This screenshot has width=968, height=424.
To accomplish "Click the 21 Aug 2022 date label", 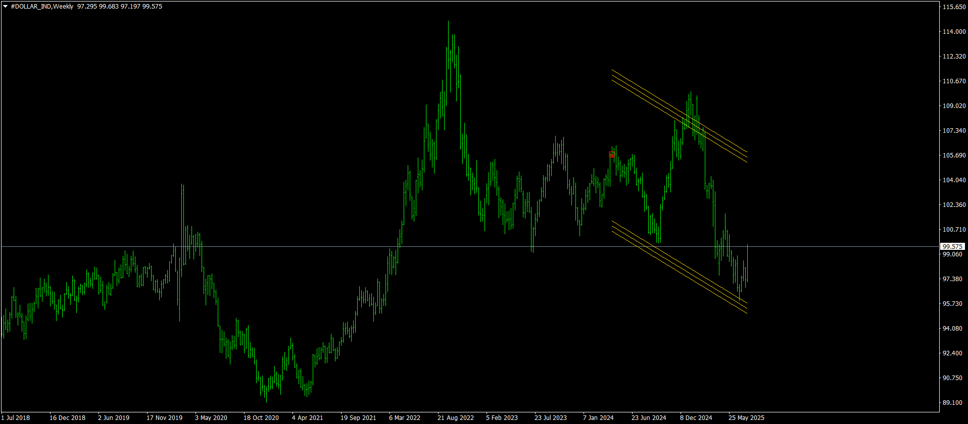I will coord(455,418).
